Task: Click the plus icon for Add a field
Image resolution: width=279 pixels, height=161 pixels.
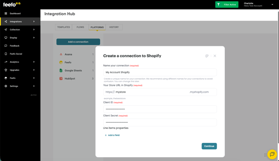Action: click(106, 135)
